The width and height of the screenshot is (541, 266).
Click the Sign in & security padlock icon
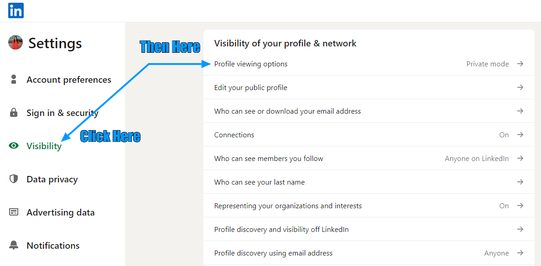pos(14,112)
